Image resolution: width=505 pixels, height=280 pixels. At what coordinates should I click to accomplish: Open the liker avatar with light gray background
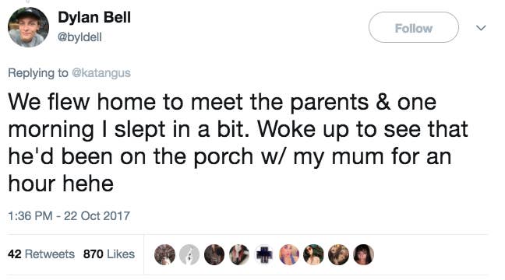point(189,254)
